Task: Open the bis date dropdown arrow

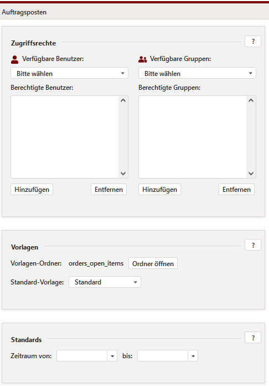Action: click(193, 356)
